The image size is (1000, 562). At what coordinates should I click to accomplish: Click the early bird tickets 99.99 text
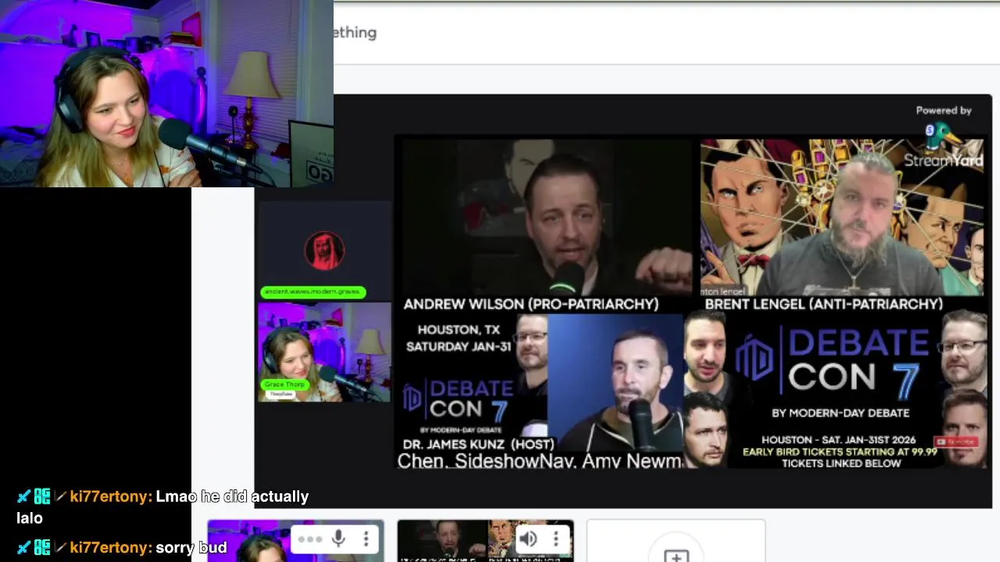pyautogui.click(x=840, y=451)
